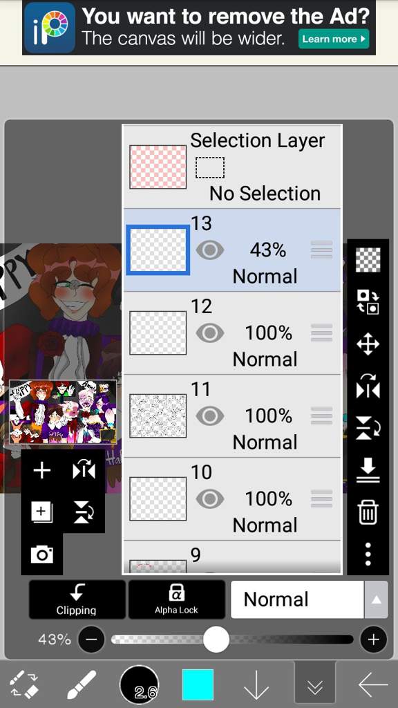
Task: Merge layer down with the download-arrow icon
Action: coord(368,471)
